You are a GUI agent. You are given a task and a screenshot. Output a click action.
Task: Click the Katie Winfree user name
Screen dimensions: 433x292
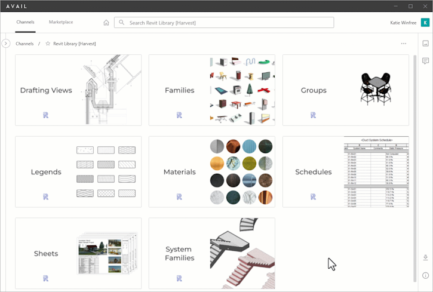point(403,23)
